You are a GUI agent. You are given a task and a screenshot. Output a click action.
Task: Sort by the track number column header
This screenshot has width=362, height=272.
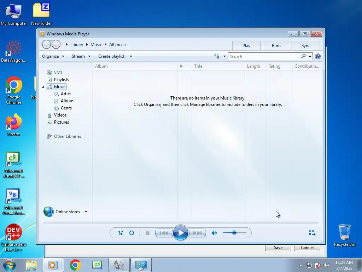[185, 66]
